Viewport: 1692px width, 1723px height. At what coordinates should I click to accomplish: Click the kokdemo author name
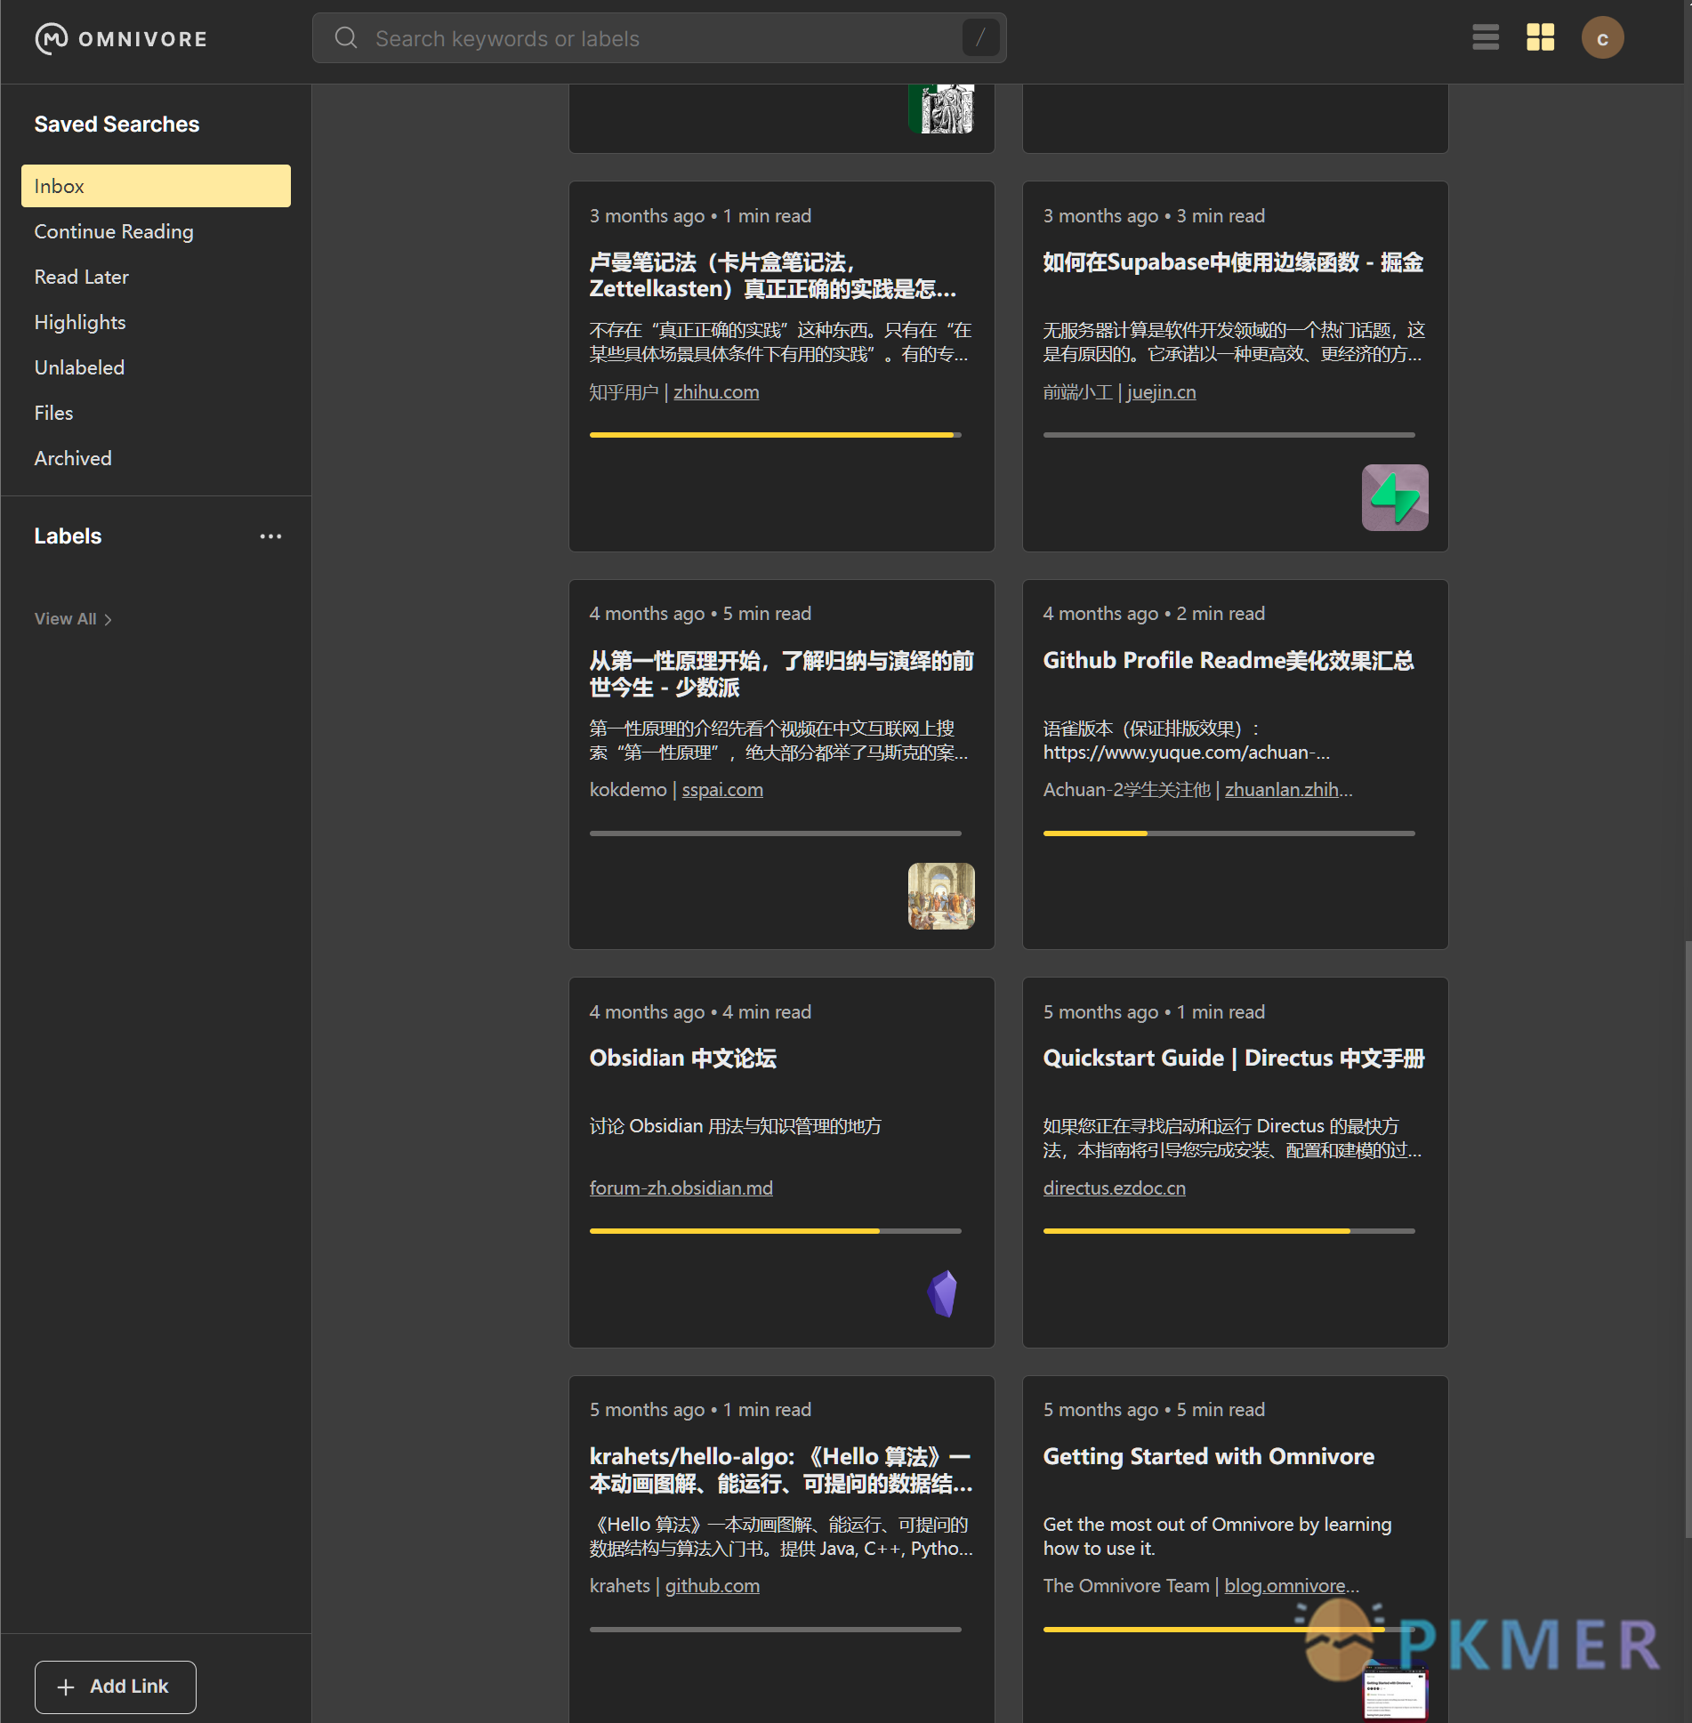[628, 790]
